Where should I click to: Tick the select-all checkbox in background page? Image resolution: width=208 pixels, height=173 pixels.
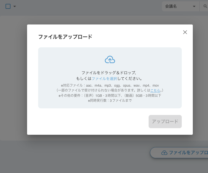coord(8,6)
